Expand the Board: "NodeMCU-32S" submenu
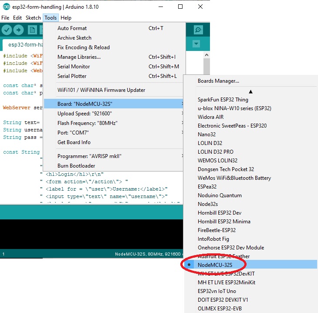This screenshot has height=313, width=318. tap(114, 104)
